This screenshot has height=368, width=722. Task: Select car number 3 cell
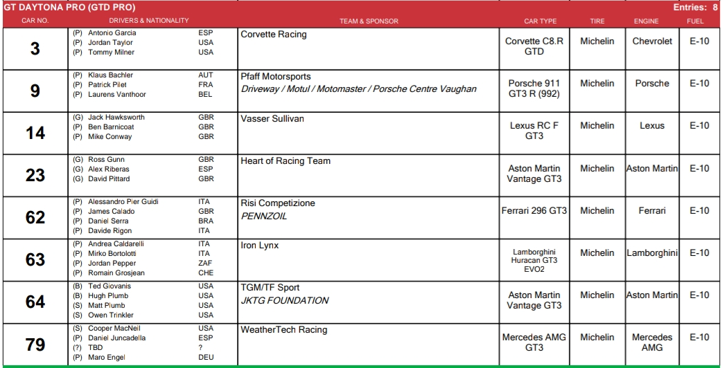pos(35,48)
